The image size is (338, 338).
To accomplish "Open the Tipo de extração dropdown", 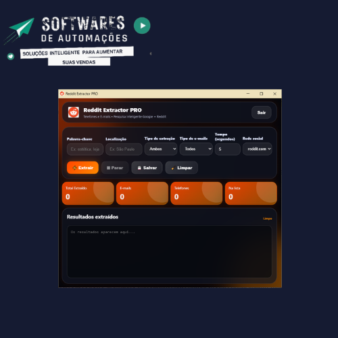I will (161, 149).
